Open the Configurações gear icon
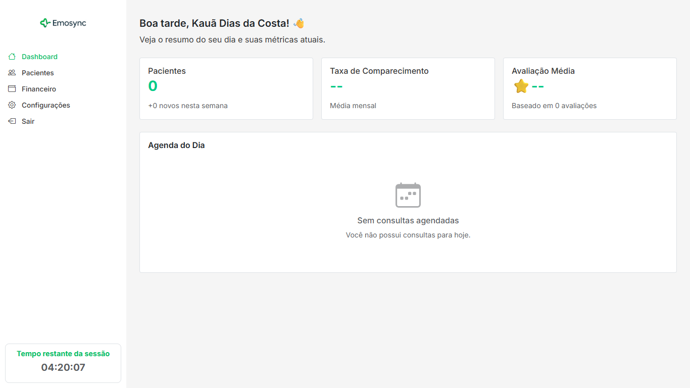690x388 pixels. [12, 105]
